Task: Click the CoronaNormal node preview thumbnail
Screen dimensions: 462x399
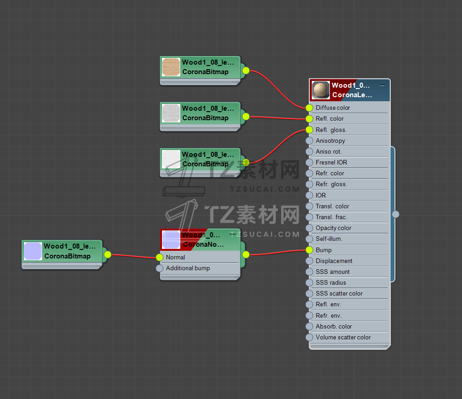Action: pyautogui.click(x=171, y=239)
